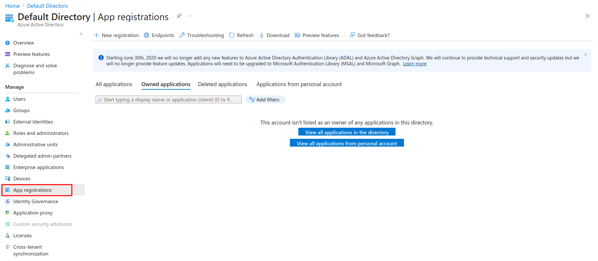Viewport: 598px width, 261px height.
Task: Click the Default Directory breadcrumb link
Action: pyautogui.click(x=47, y=6)
